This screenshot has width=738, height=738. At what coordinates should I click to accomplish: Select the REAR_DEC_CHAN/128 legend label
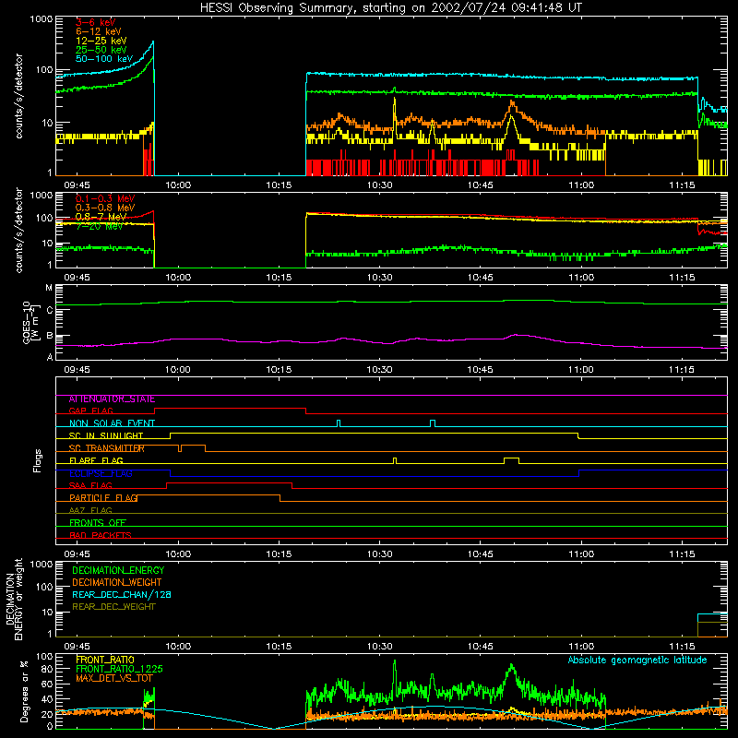click(122, 595)
